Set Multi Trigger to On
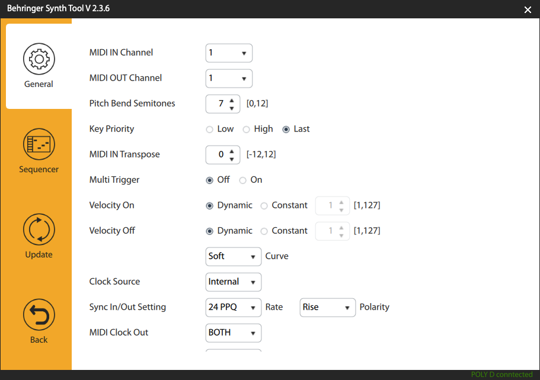 [243, 180]
